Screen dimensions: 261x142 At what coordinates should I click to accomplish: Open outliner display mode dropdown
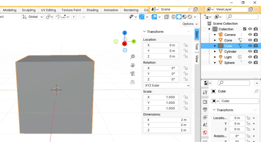tap(207, 17)
